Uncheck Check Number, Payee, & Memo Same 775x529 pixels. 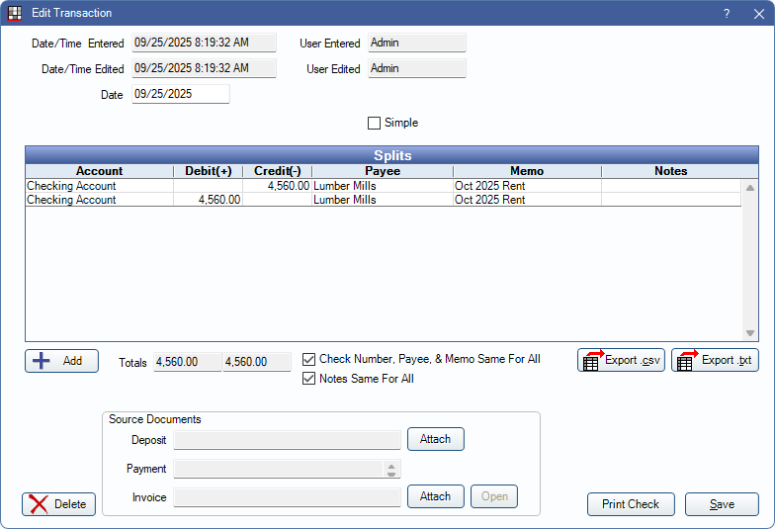coord(309,359)
